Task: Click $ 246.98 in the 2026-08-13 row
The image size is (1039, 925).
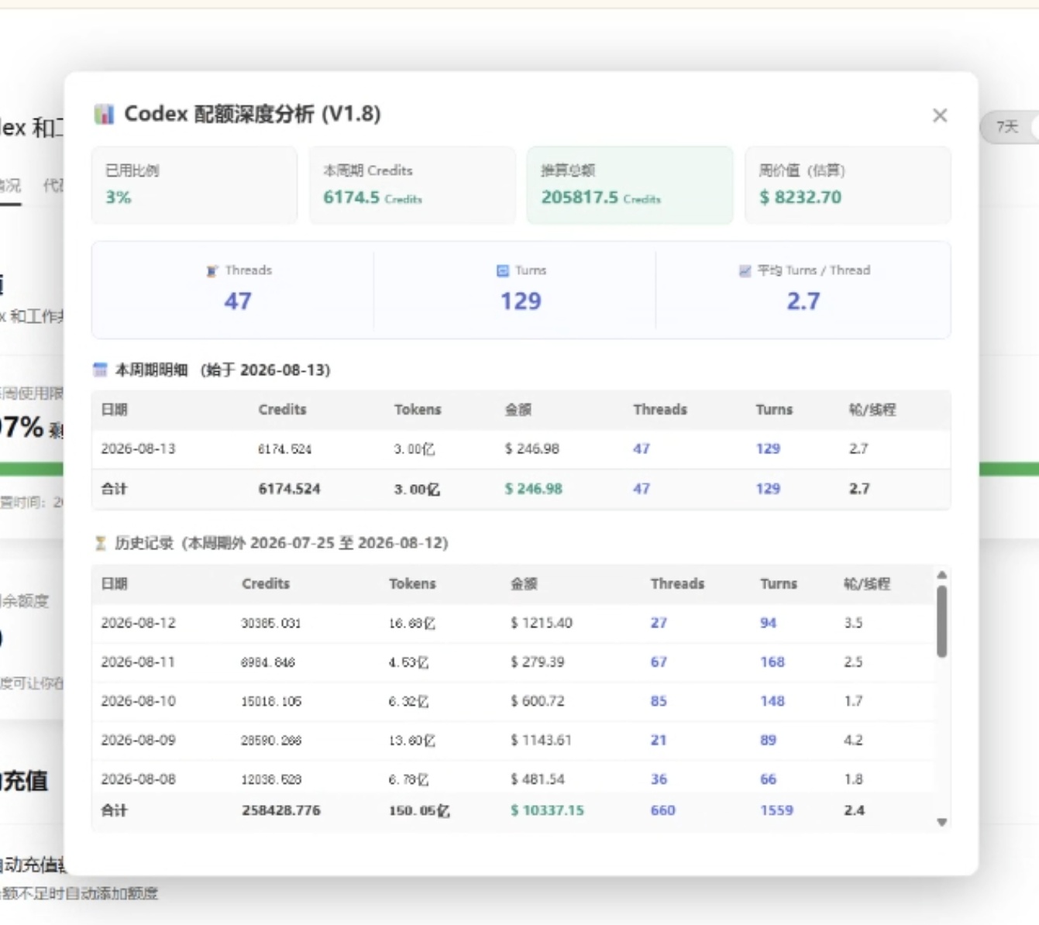Action: 532,449
